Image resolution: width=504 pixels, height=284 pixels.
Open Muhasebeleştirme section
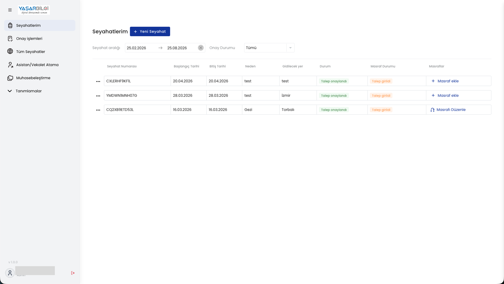40,78
